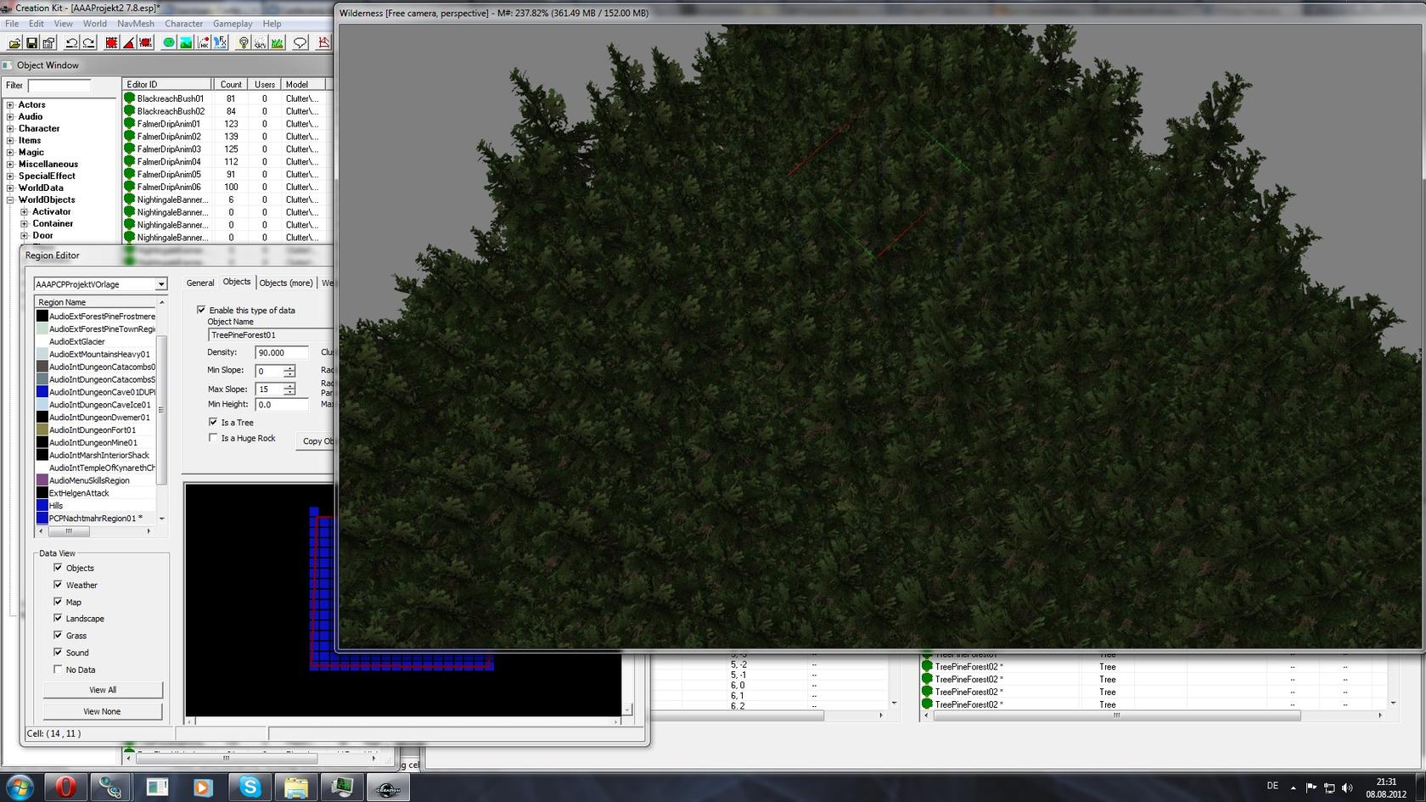
Task: Click the Redo arrow toolbar icon
Action: click(x=88, y=43)
